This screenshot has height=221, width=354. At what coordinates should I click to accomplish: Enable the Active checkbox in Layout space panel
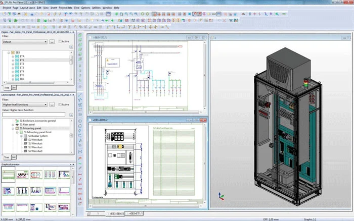(x=60, y=104)
